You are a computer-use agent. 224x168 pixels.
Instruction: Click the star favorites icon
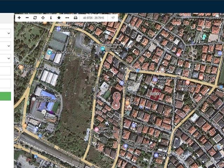pyautogui.click(x=59, y=17)
